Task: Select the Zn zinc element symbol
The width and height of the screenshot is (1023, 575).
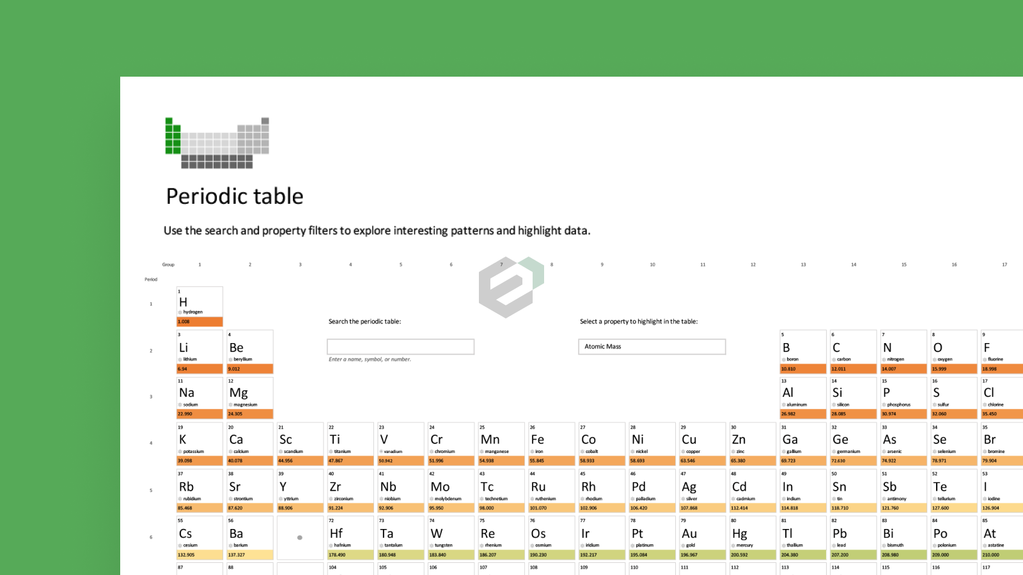Action: pyautogui.click(x=738, y=440)
